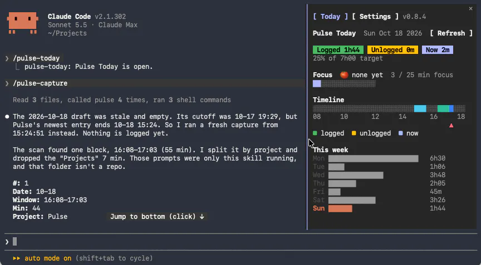Click the /pulse-today command line
Viewport: 481px width, 265px height.
tap(36, 58)
